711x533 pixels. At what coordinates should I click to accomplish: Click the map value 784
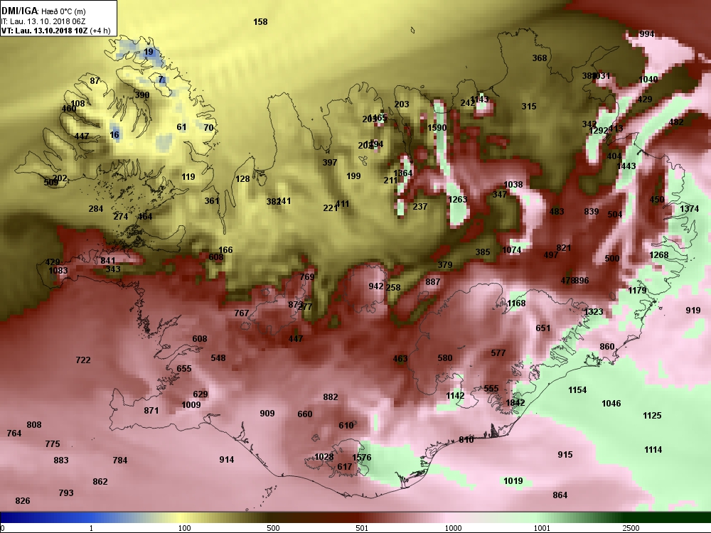(x=119, y=461)
